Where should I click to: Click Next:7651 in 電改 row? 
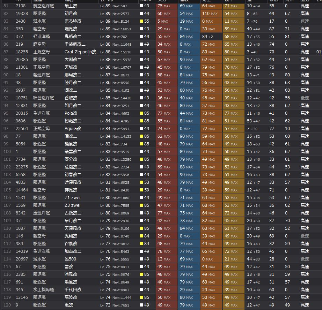tap(121, 305)
